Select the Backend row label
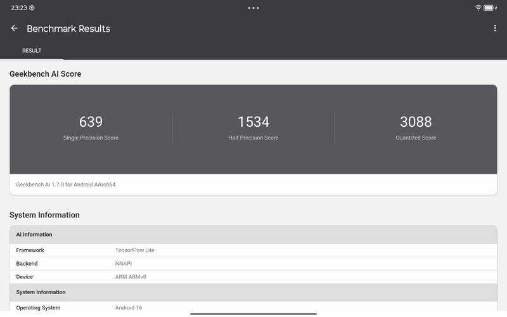The image size is (507, 317). [x=27, y=264]
